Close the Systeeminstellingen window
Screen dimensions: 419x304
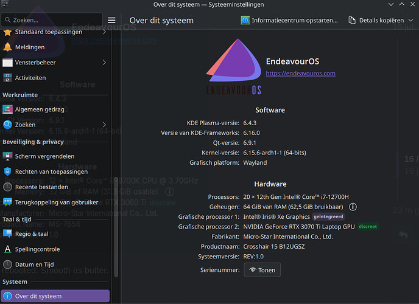[x=412, y=4]
